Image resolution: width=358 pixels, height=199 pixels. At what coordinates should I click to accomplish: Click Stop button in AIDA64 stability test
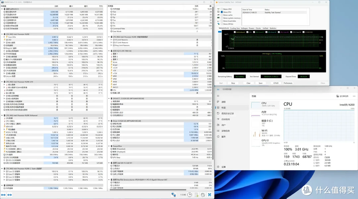click(x=233, y=83)
